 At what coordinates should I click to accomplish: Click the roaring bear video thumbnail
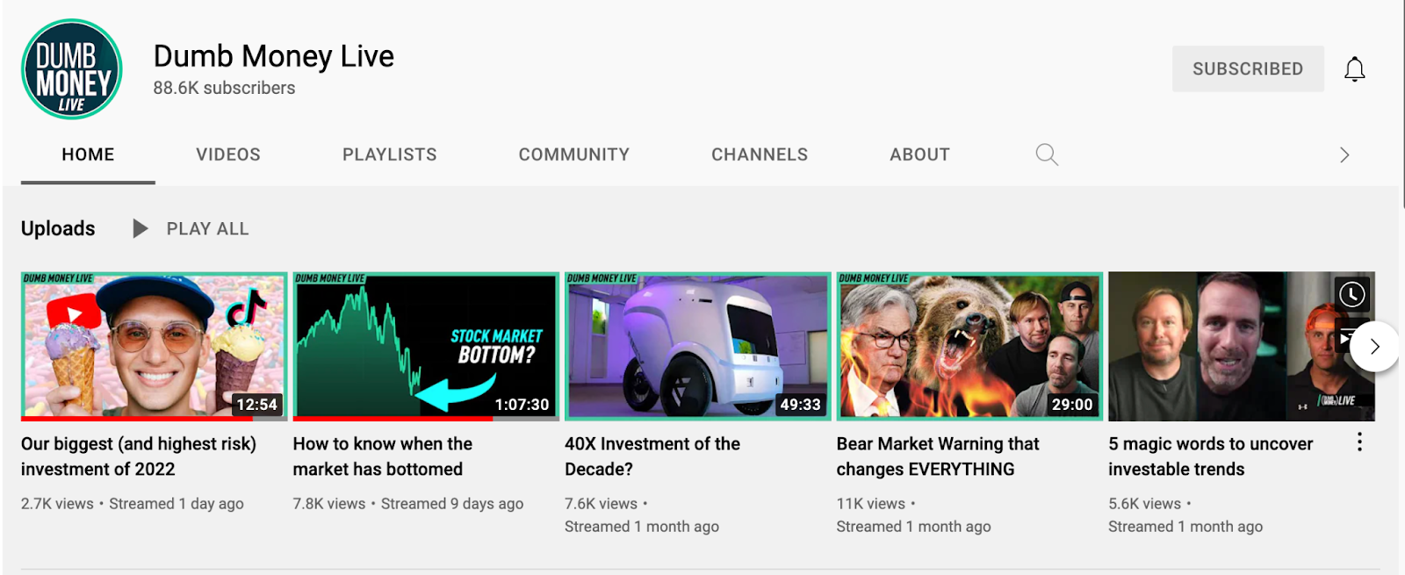(x=969, y=346)
